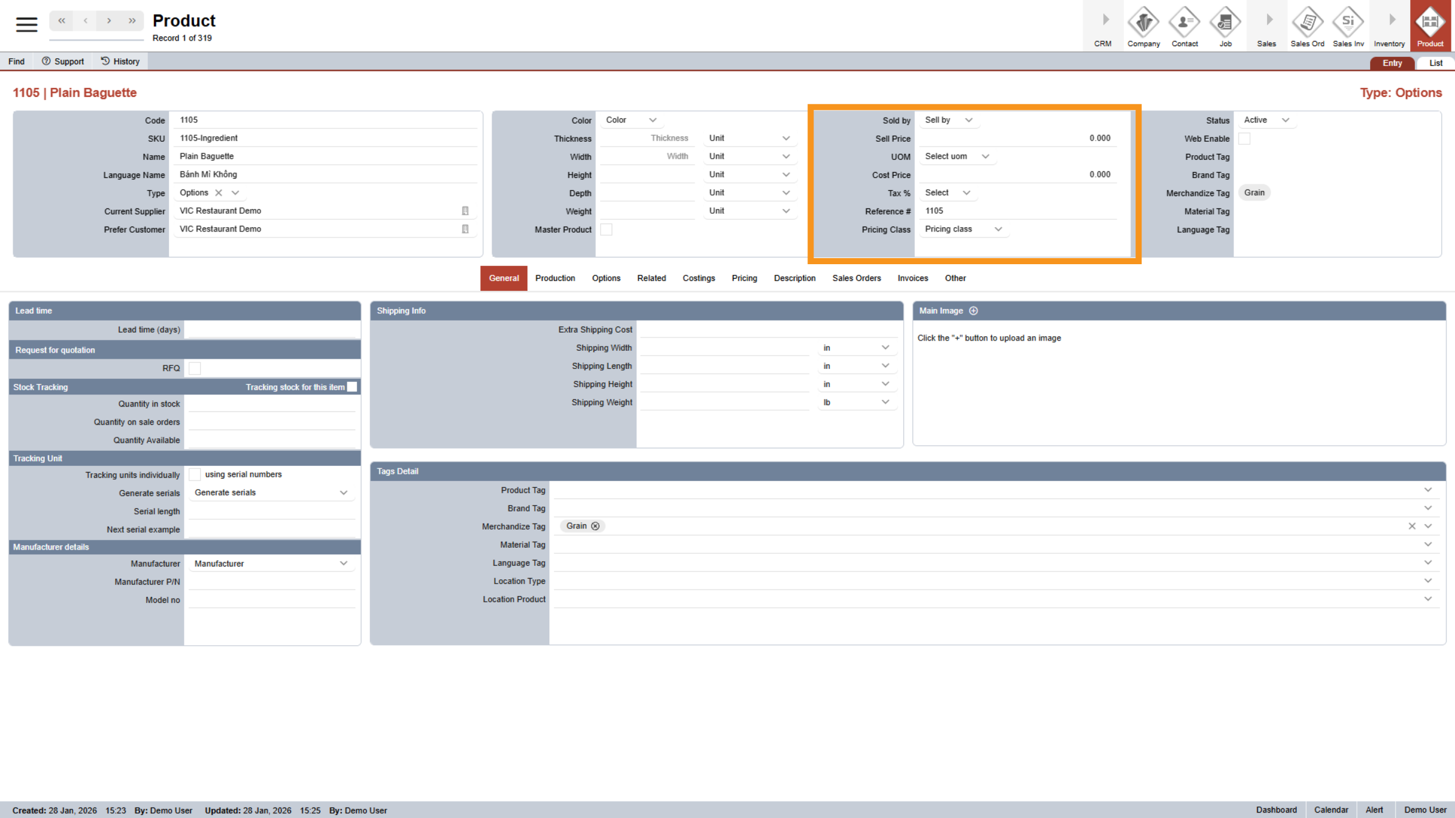Open the Select uom dropdown
The height and width of the screenshot is (818, 1455).
(957, 156)
